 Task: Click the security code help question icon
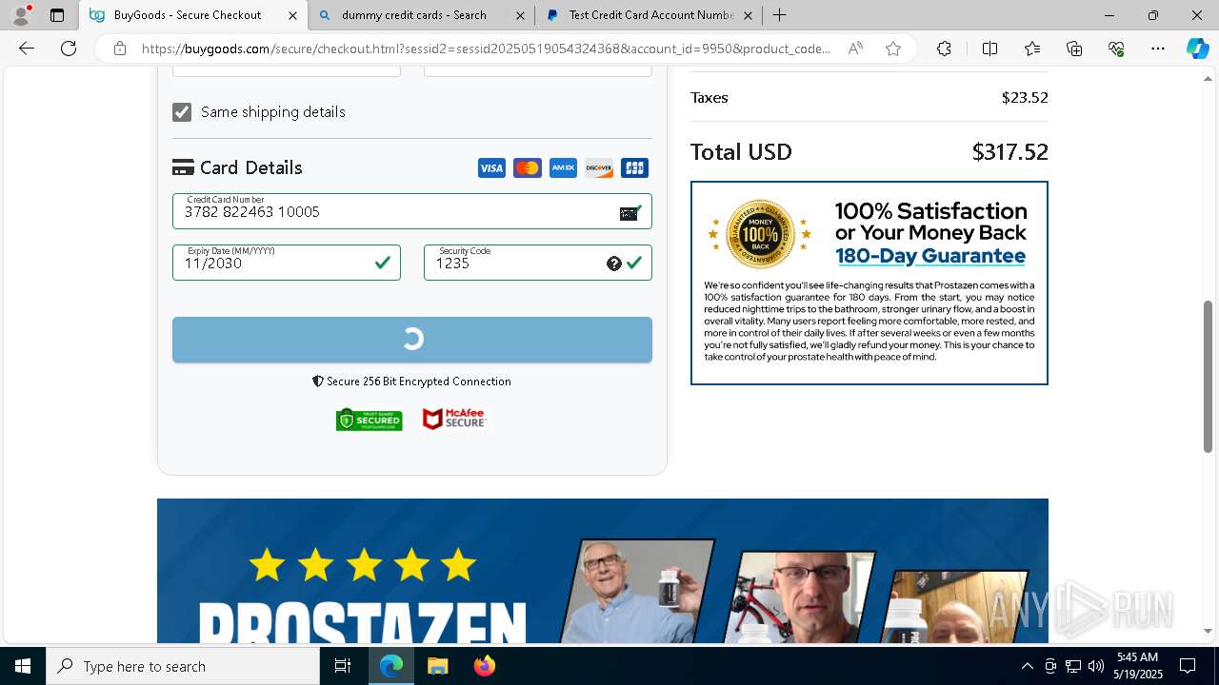pos(614,264)
